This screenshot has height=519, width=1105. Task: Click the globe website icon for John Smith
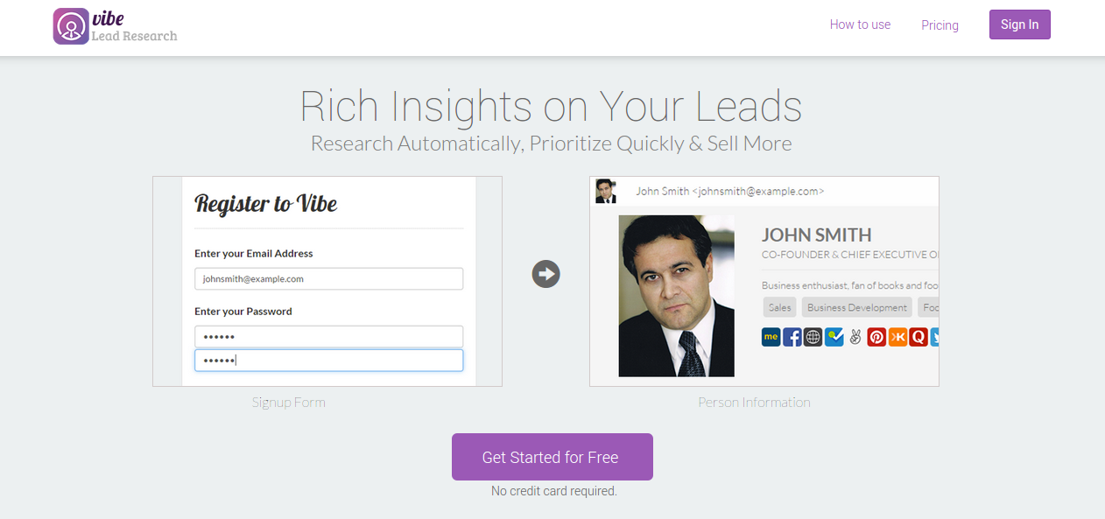pos(813,337)
